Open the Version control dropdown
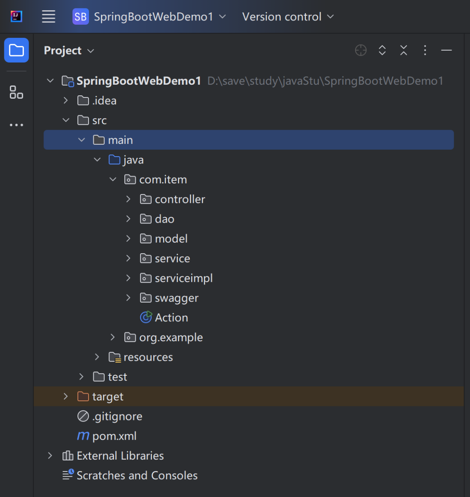 [x=288, y=17]
